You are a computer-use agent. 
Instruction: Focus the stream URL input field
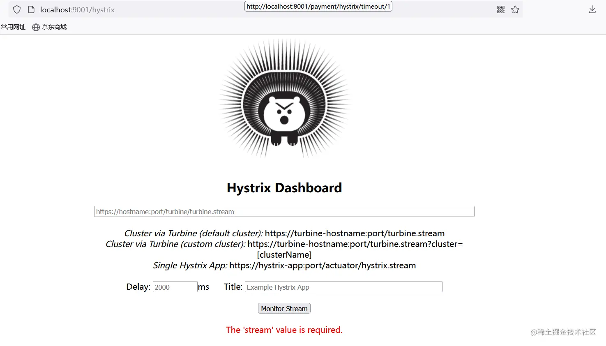284,212
